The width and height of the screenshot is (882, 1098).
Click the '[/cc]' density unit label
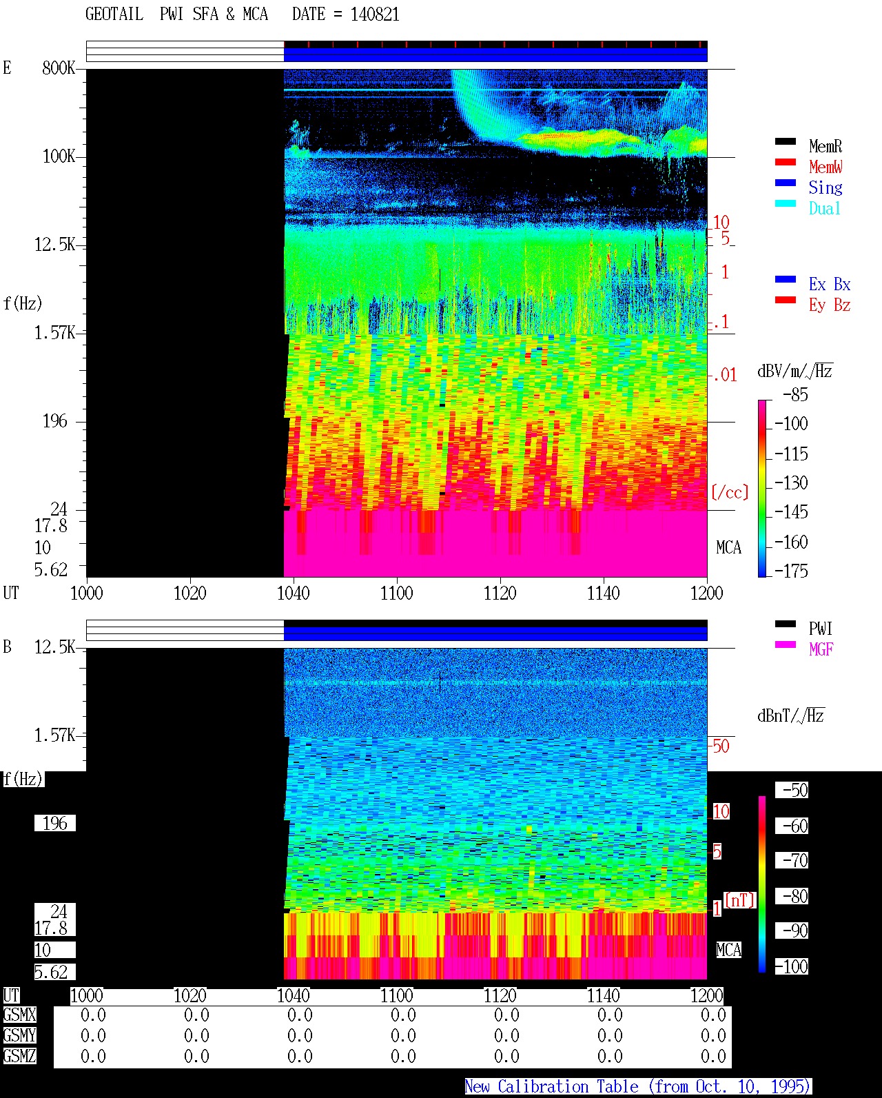pos(730,492)
